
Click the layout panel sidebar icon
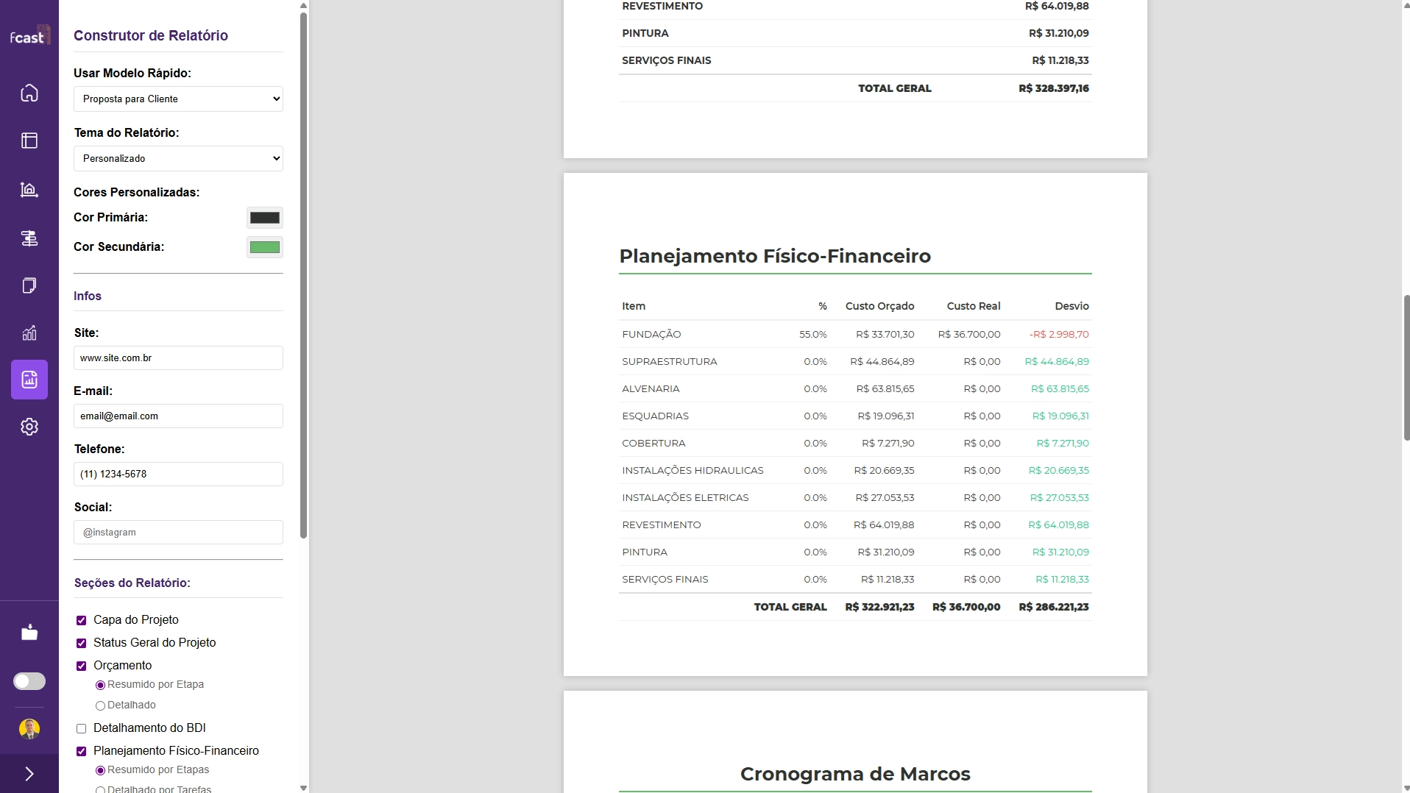point(29,141)
